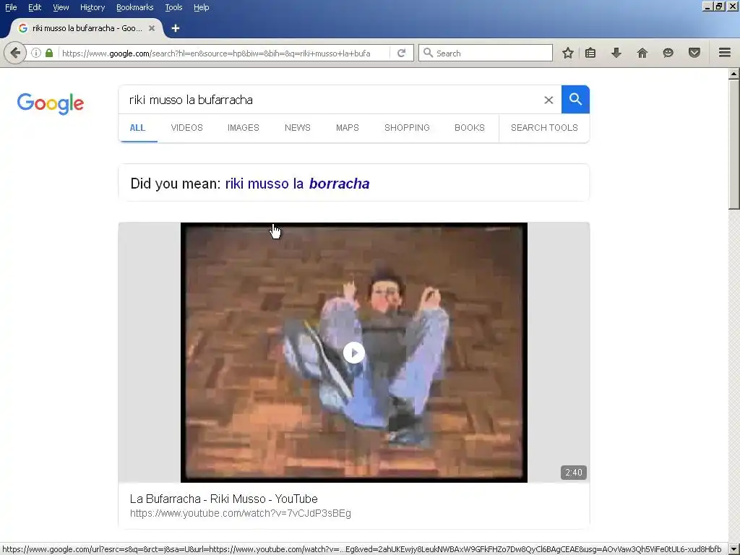Open the Tools menu
This screenshot has width=740, height=555.
coord(173,7)
